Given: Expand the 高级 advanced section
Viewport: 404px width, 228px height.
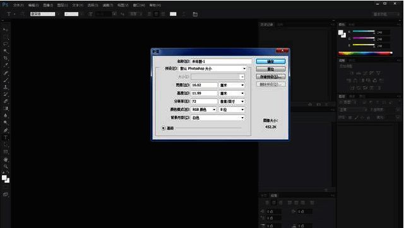Looking at the screenshot, I should (x=163, y=128).
